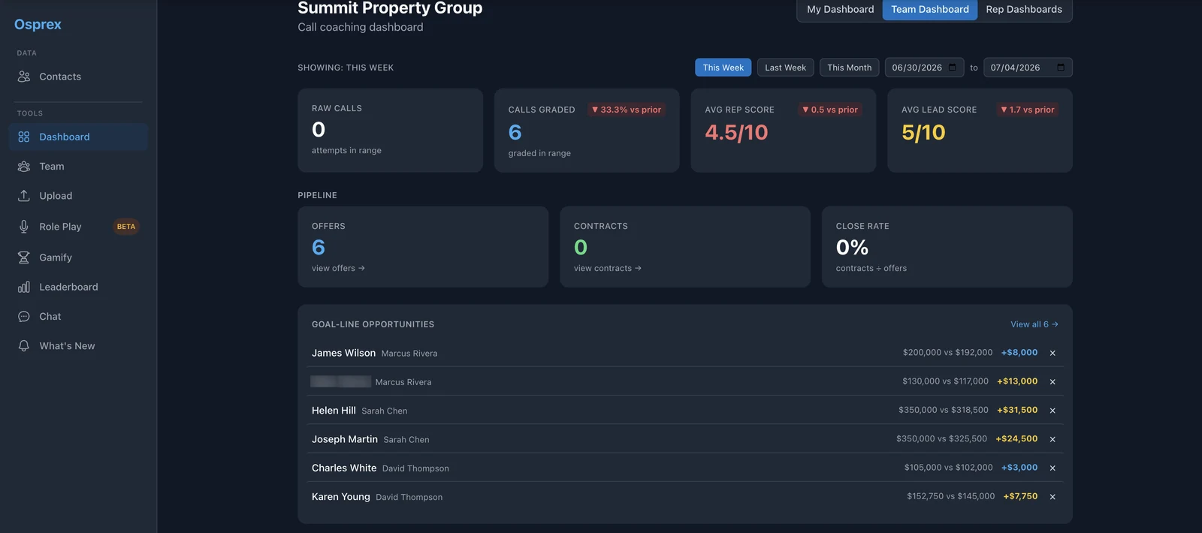
Task: Open What's New from sidebar
Action: (x=78, y=346)
